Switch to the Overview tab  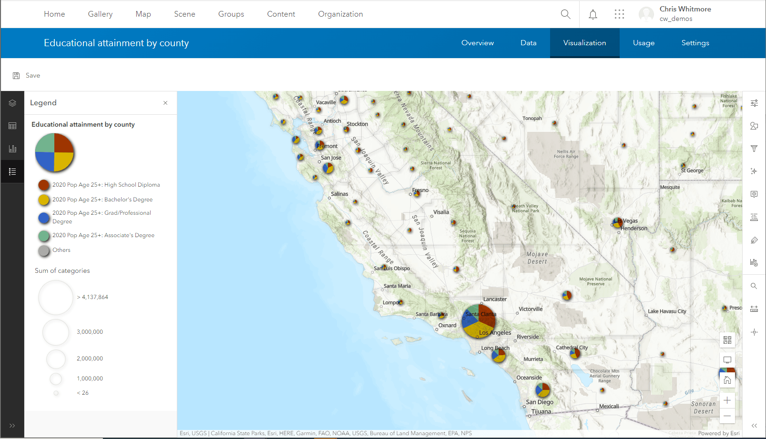[477, 43]
